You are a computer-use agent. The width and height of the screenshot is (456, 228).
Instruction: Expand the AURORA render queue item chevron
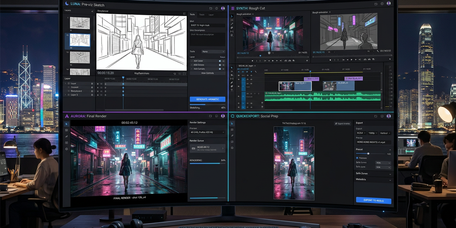223,148
